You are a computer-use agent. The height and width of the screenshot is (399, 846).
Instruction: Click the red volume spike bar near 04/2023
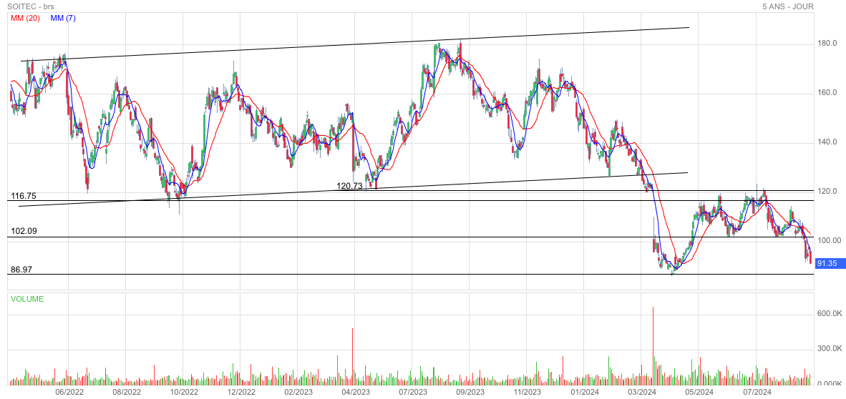click(353, 358)
